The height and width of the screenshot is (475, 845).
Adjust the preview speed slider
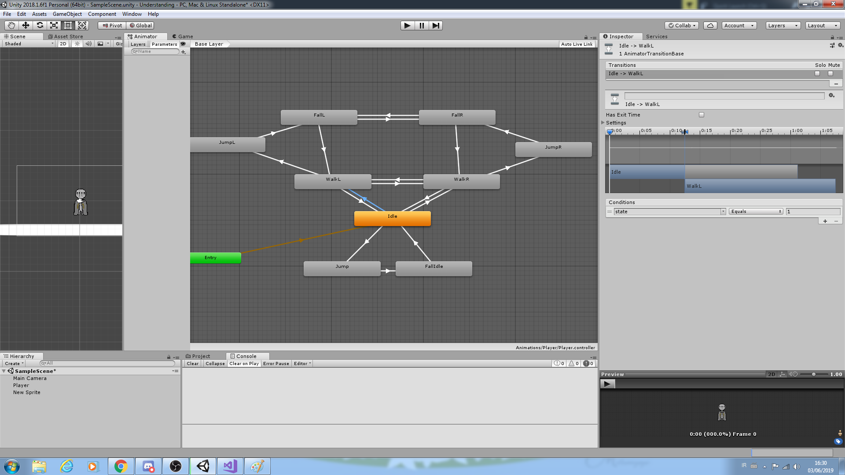[813, 374]
